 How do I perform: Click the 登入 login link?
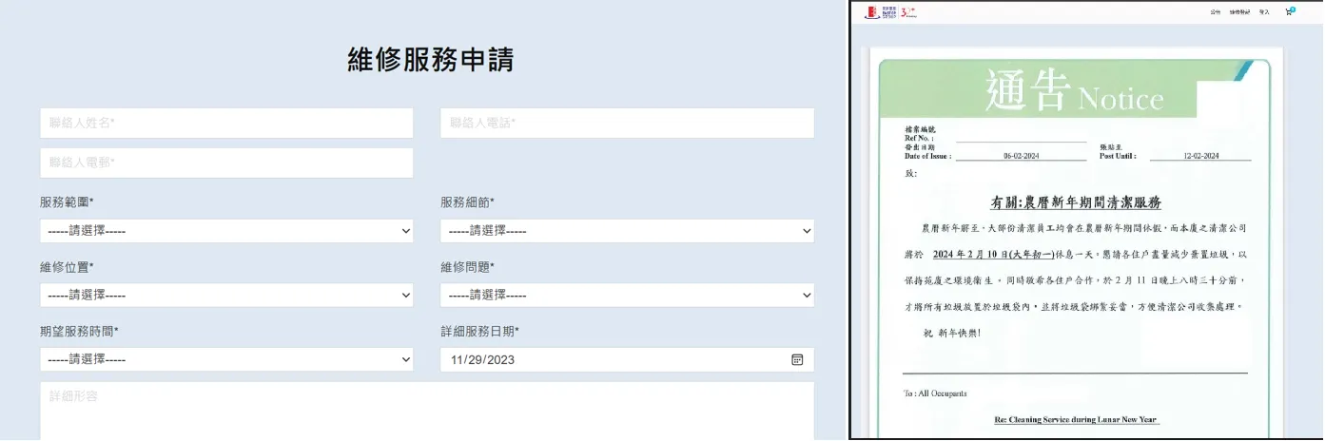pyautogui.click(x=1264, y=12)
